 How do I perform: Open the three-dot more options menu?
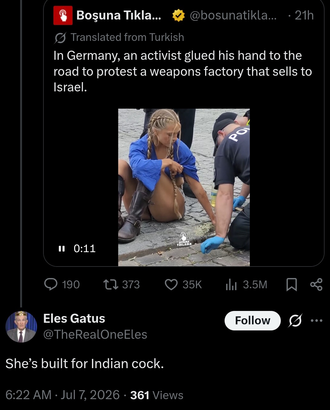317,321
